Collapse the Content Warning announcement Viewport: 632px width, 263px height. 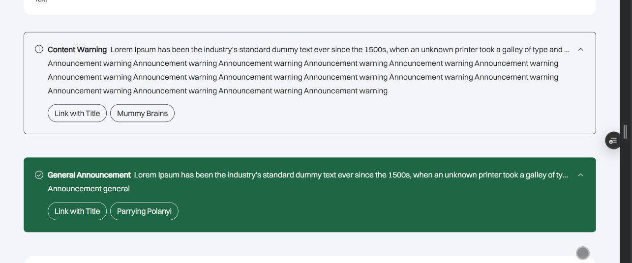pyautogui.click(x=580, y=49)
